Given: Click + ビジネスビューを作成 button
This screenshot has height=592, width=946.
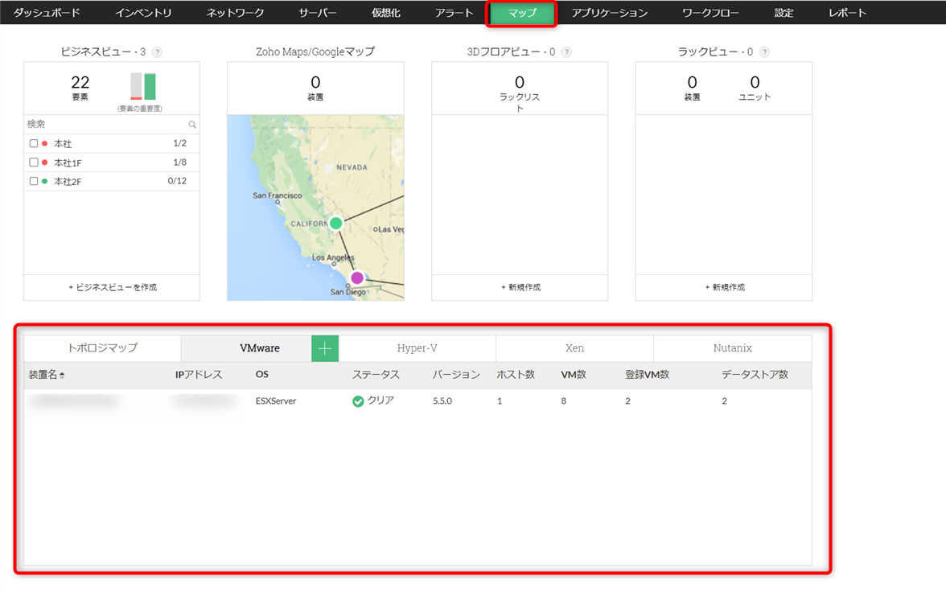Looking at the screenshot, I should pyautogui.click(x=112, y=287).
